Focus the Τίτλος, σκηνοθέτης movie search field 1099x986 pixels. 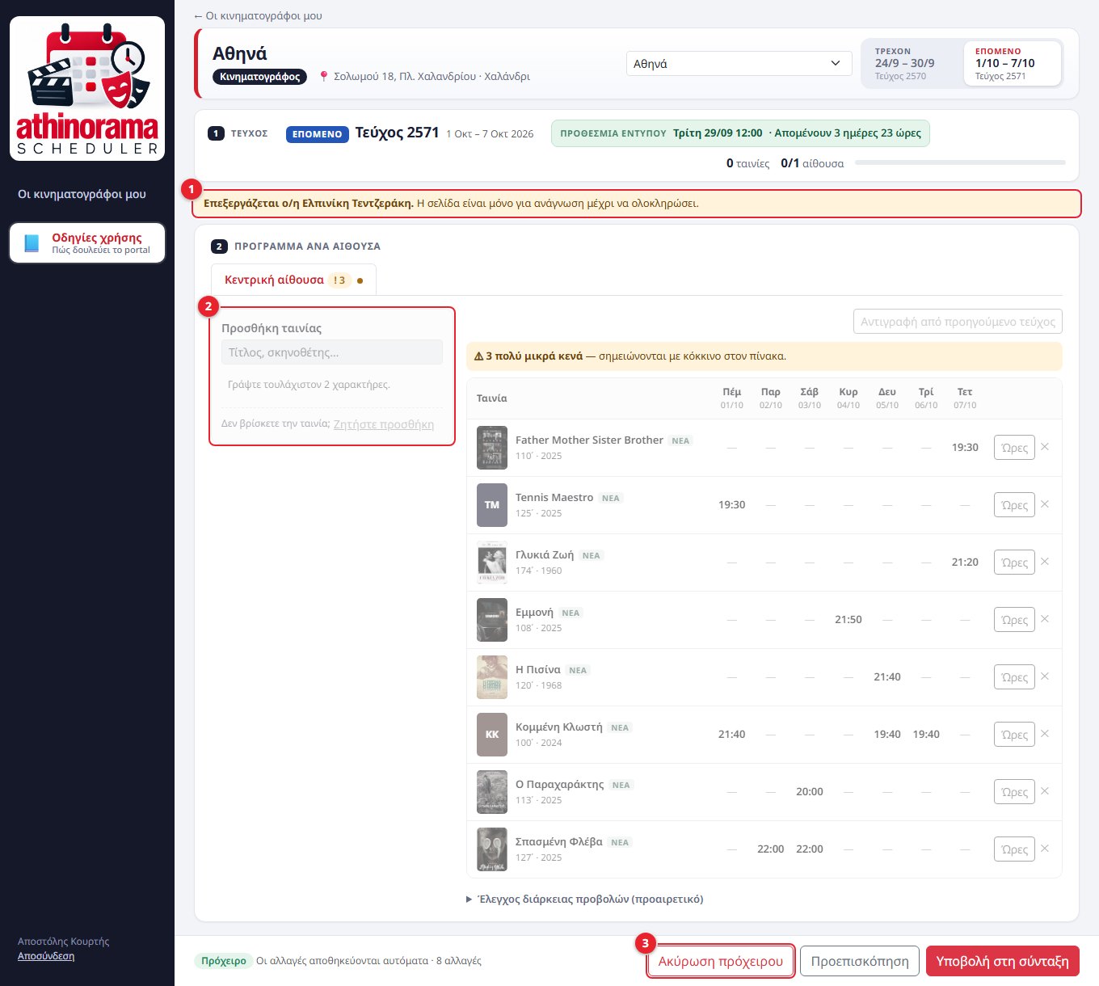332,352
